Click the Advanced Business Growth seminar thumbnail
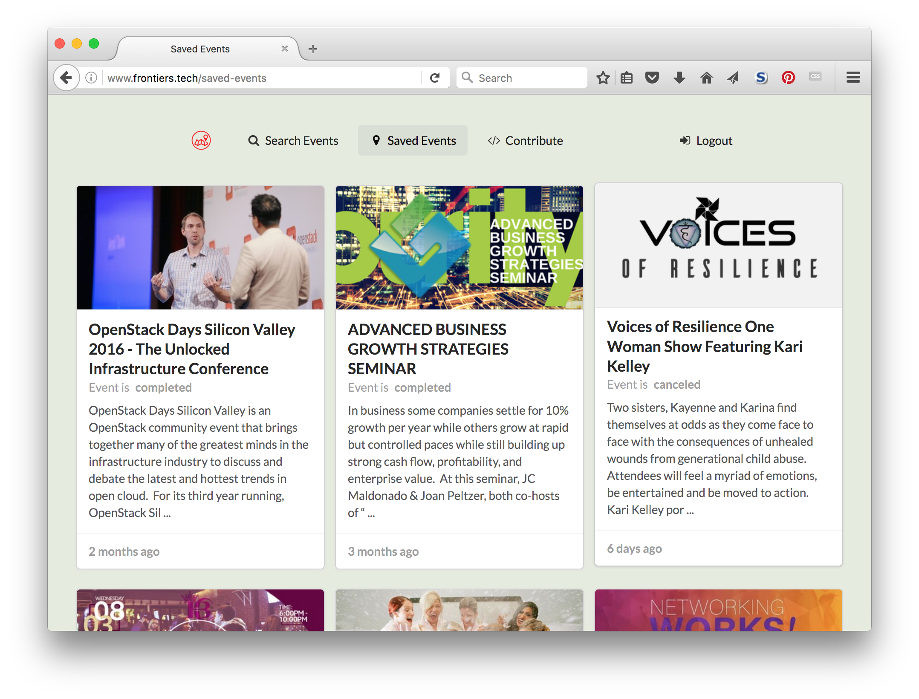Image resolution: width=919 pixels, height=699 pixels. coord(459,247)
